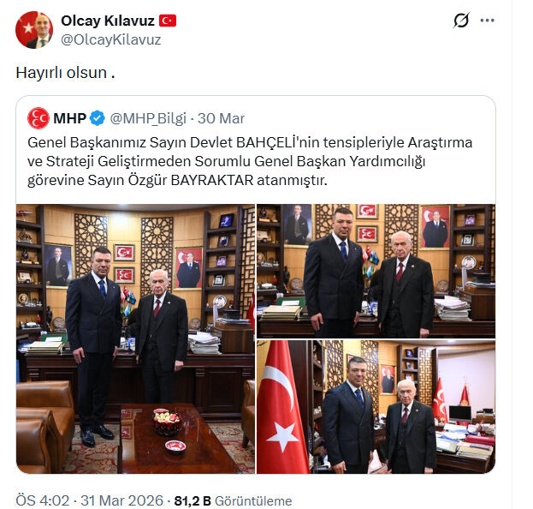Open the @OlcayKilavuz handle link
This screenshot has height=509, width=533.
(111, 39)
